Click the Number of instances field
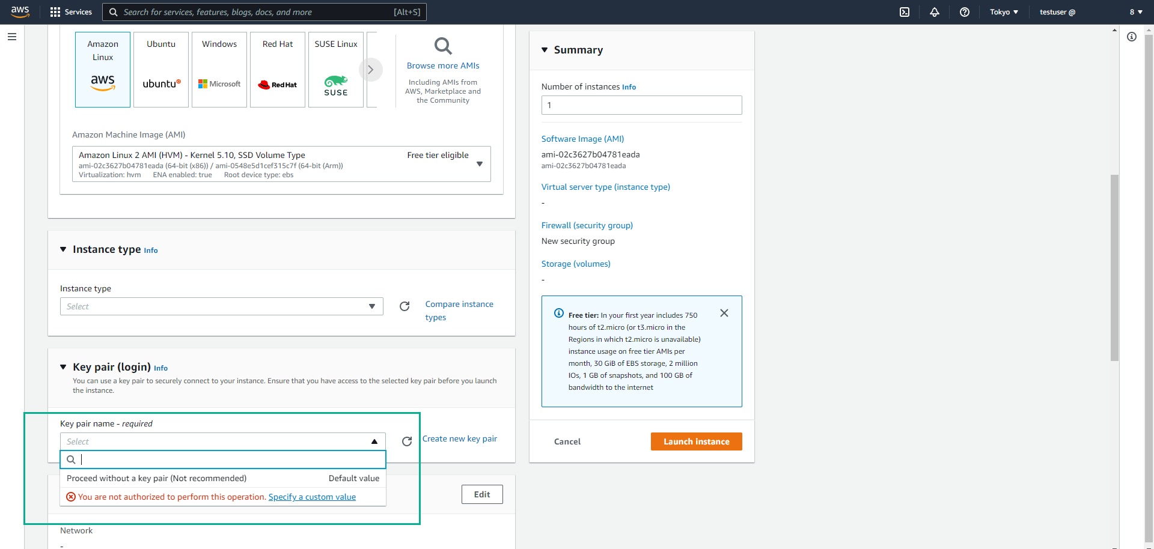The height and width of the screenshot is (549, 1154). tap(641, 105)
